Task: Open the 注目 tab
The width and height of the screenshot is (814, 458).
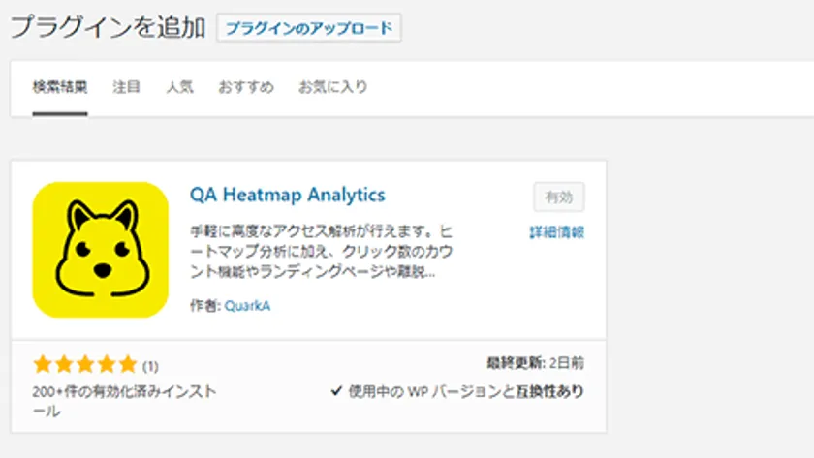Action: [x=126, y=87]
